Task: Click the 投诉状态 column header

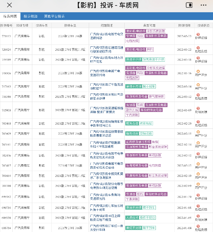Action: point(204,25)
